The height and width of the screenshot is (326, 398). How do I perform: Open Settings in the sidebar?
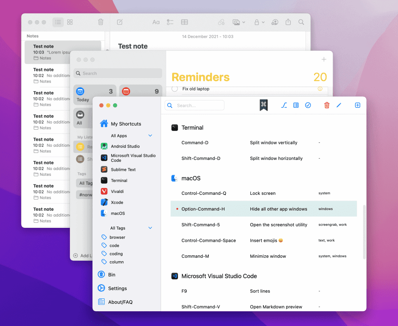pyautogui.click(x=117, y=288)
